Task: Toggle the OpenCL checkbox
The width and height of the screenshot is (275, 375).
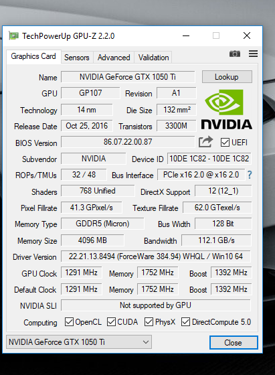Action: tap(69, 322)
